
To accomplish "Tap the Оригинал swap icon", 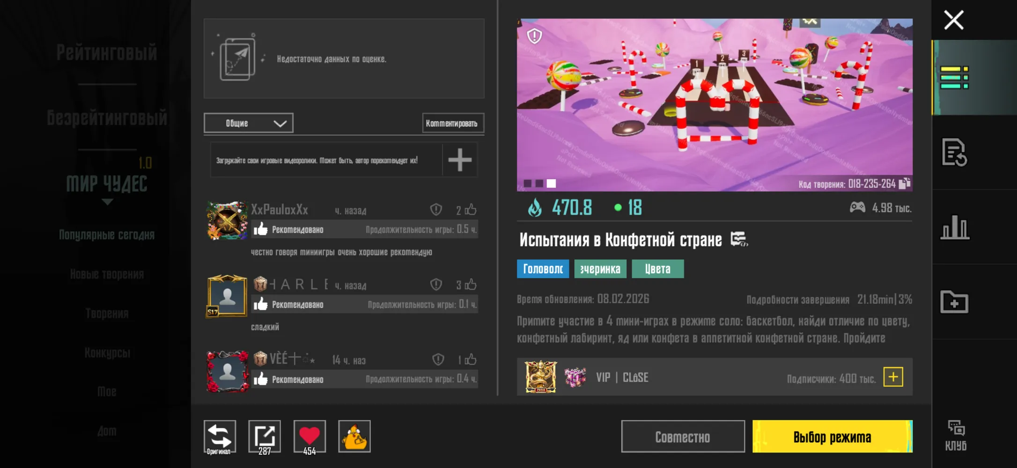I will click(x=220, y=437).
